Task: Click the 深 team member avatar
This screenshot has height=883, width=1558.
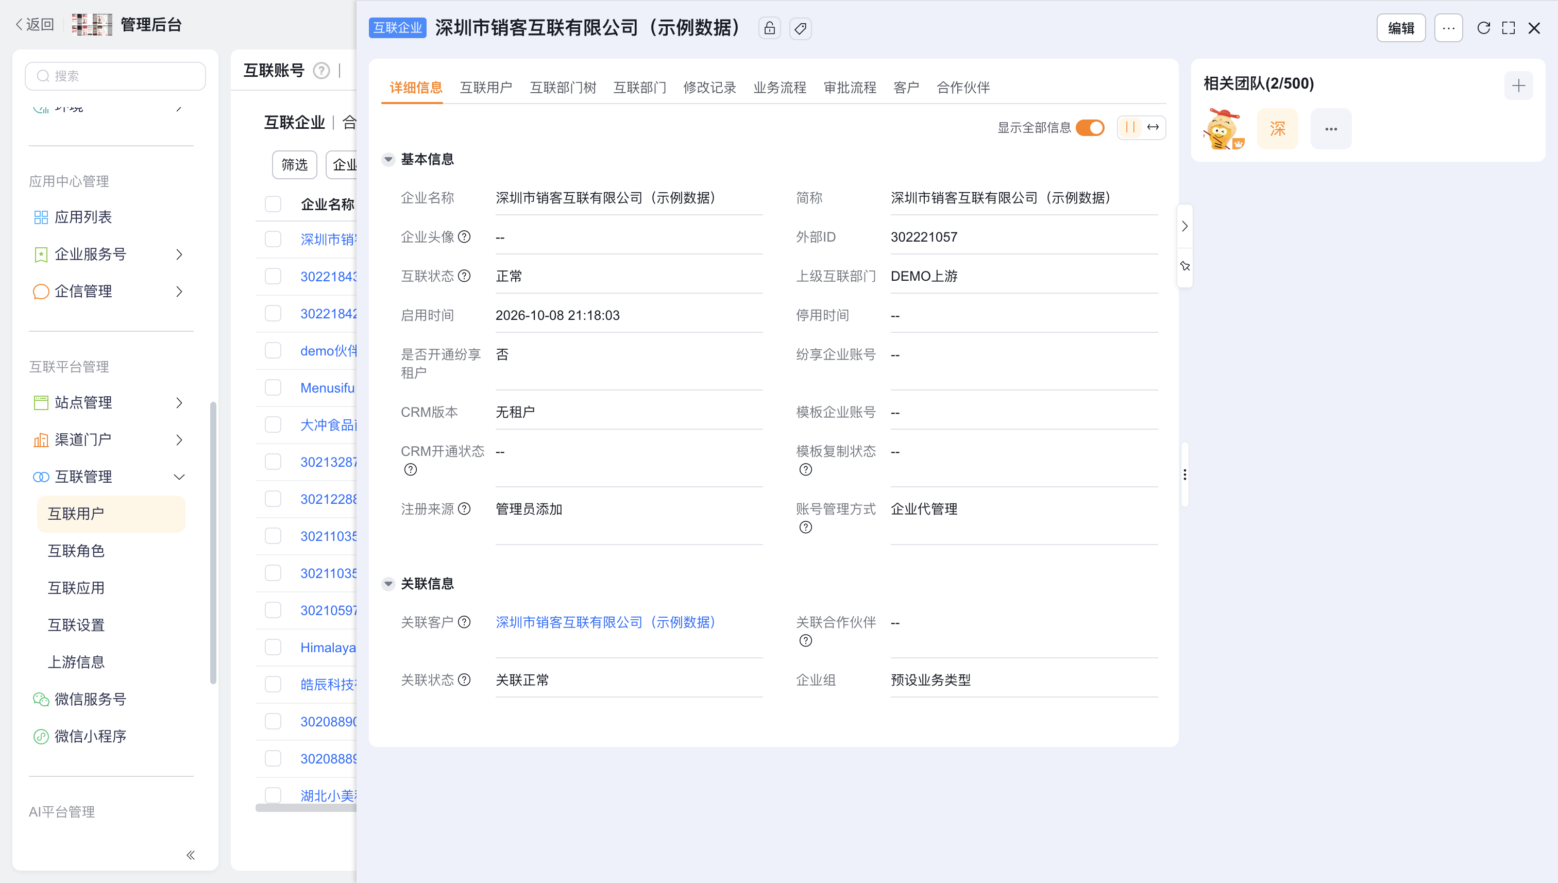Action: tap(1277, 129)
